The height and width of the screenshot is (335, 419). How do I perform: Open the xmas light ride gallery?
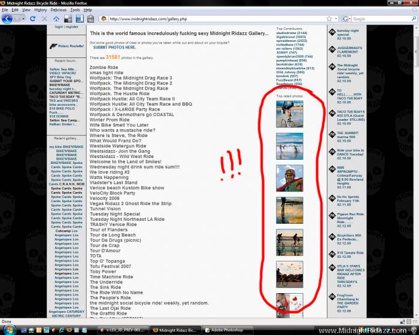[x=107, y=72]
